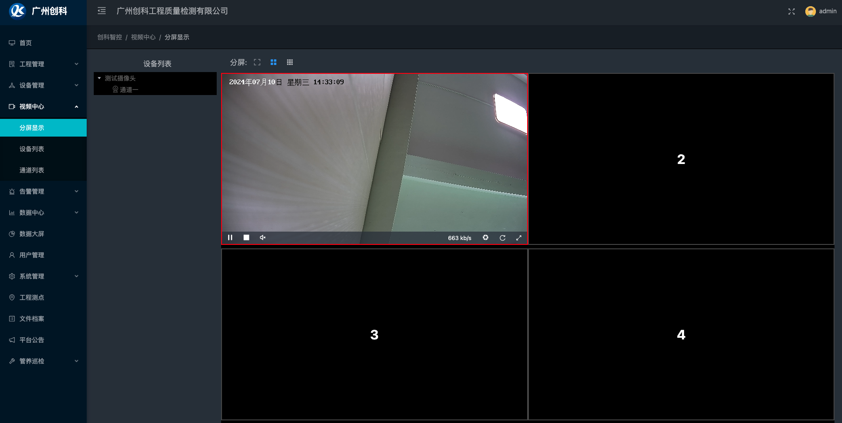The height and width of the screenshot is (423, 842).
Task: Open the admin avatar menu
Action: (811, 11)
